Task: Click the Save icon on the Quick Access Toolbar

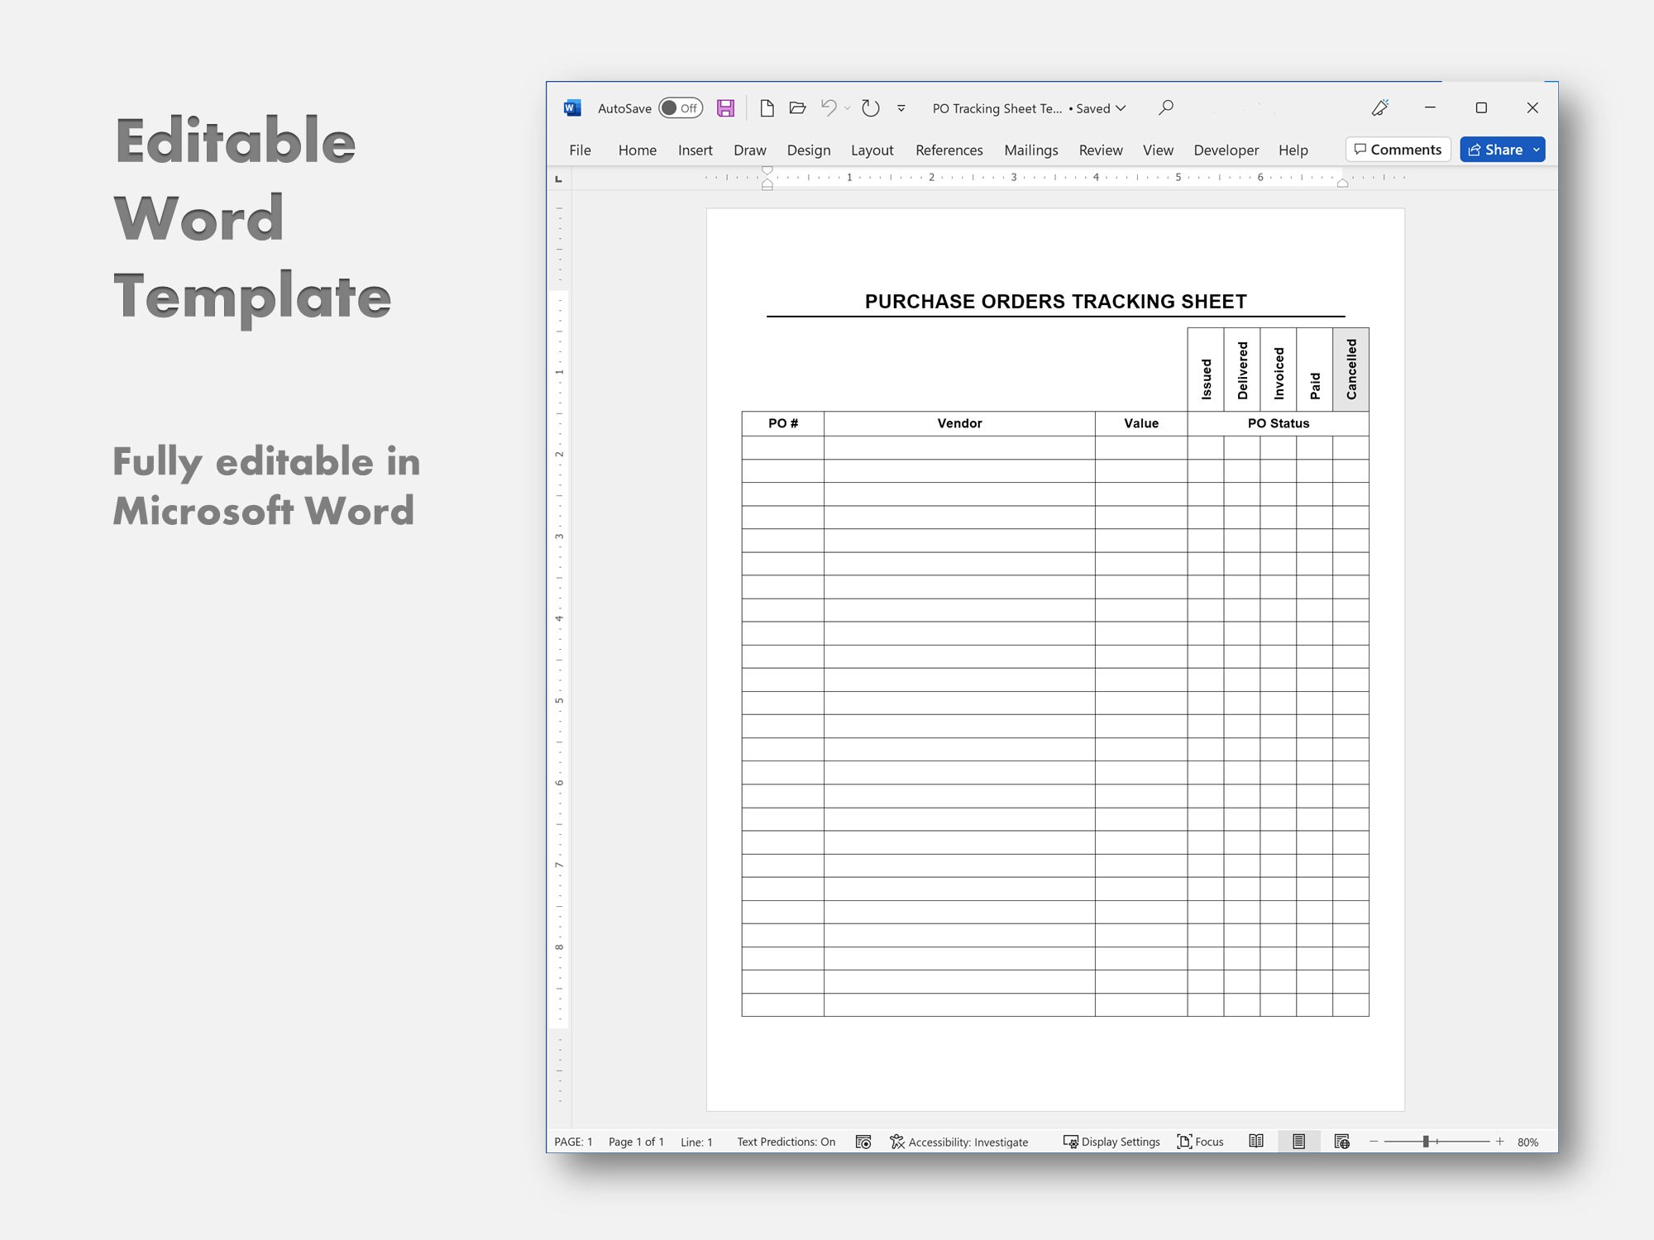Action: [726, 108]
